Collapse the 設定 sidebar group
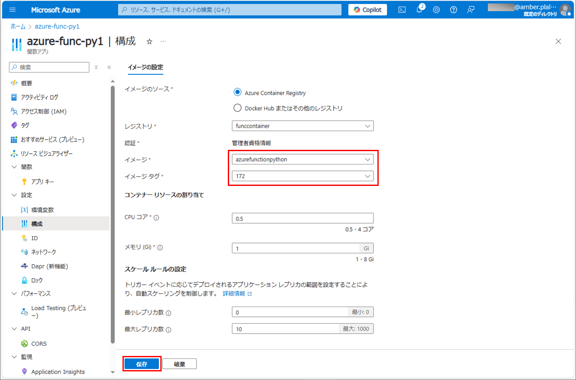This screenshot has width=576, height=380. pos(14,195)
